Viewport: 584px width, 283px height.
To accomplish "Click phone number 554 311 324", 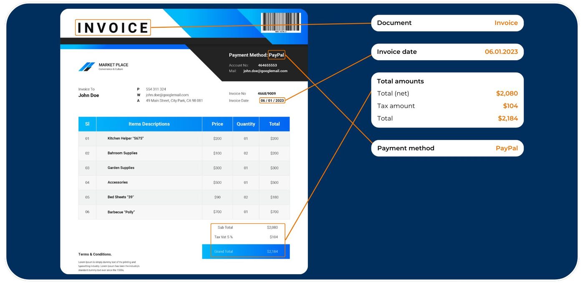I will [156, 89].
